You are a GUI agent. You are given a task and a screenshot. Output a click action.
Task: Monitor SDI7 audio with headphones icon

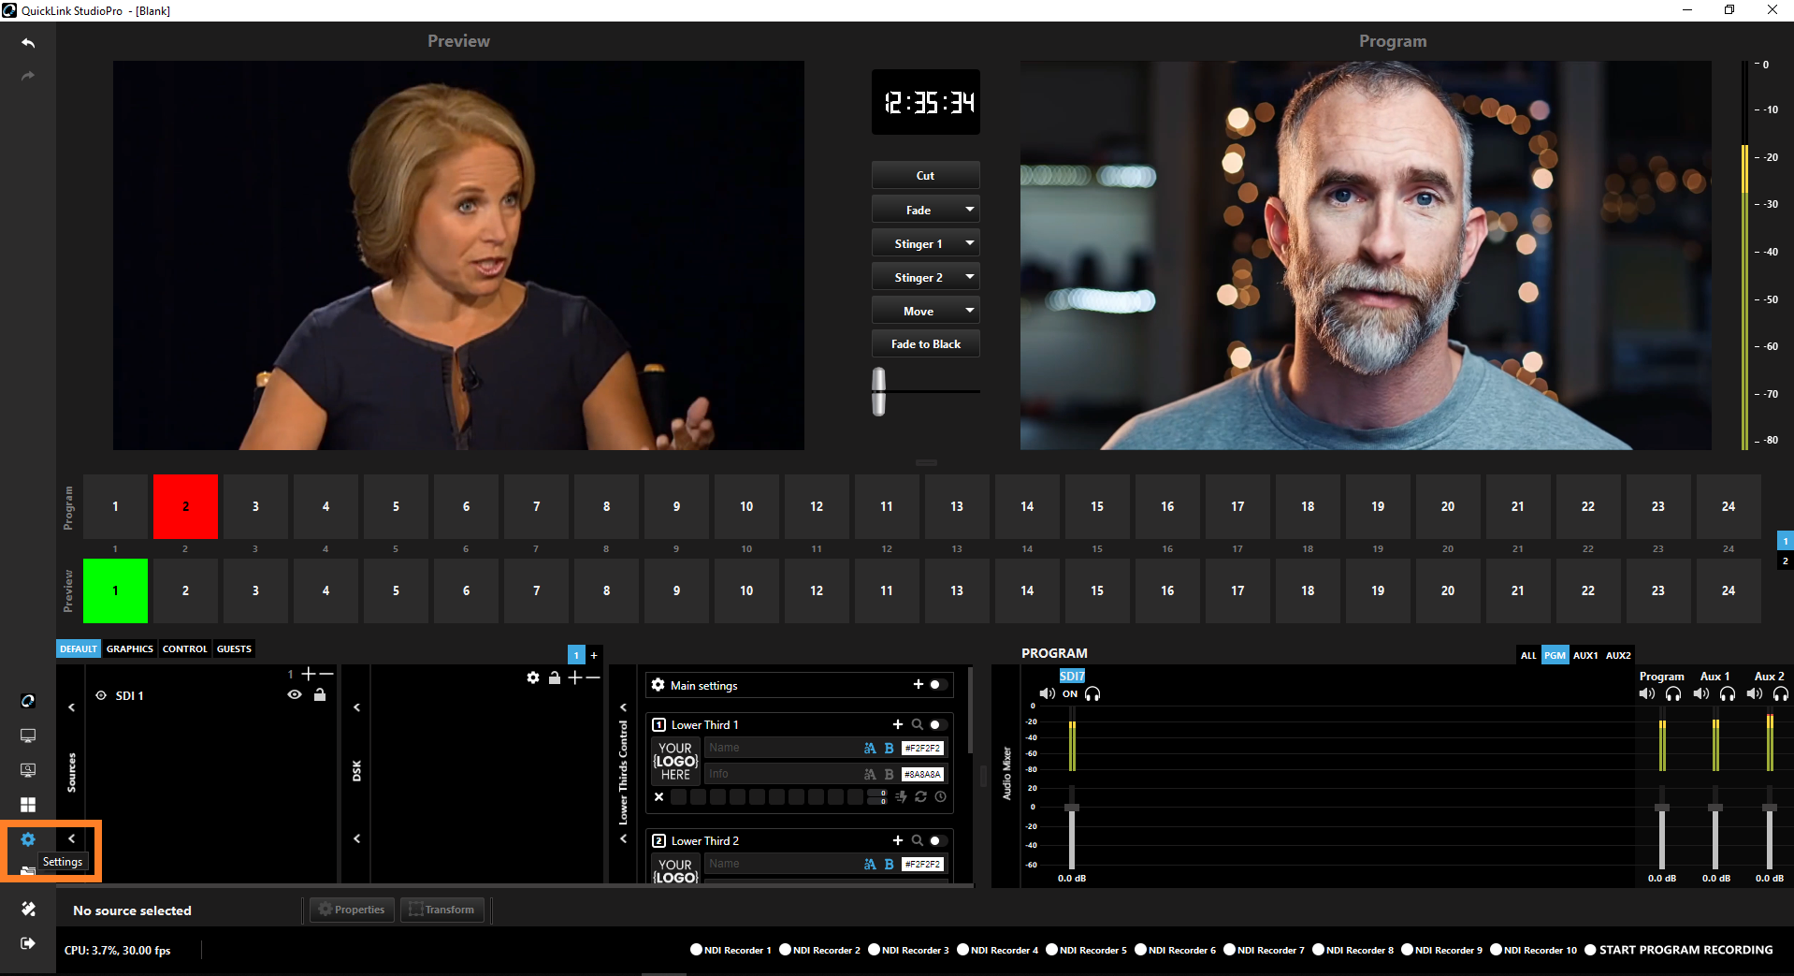(1092, 693)
